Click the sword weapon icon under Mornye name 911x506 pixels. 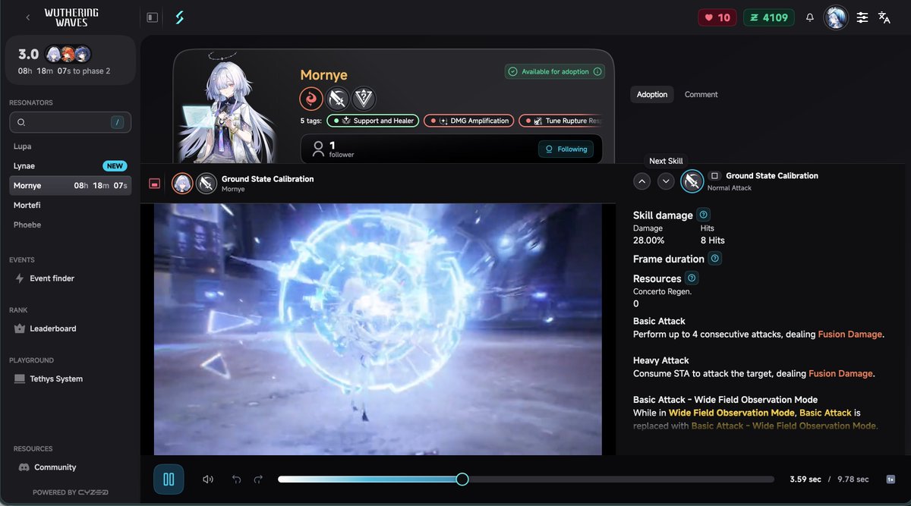(338, 99)
